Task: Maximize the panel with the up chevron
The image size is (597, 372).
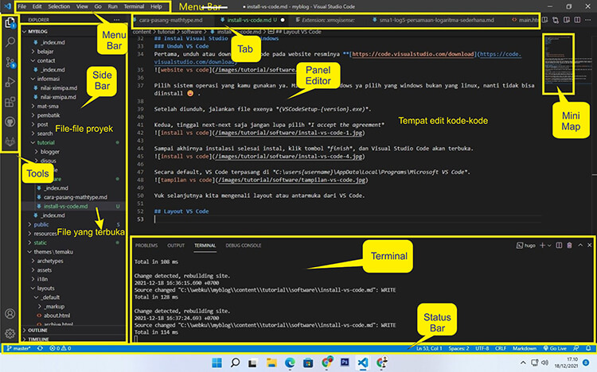Action: 580,246
